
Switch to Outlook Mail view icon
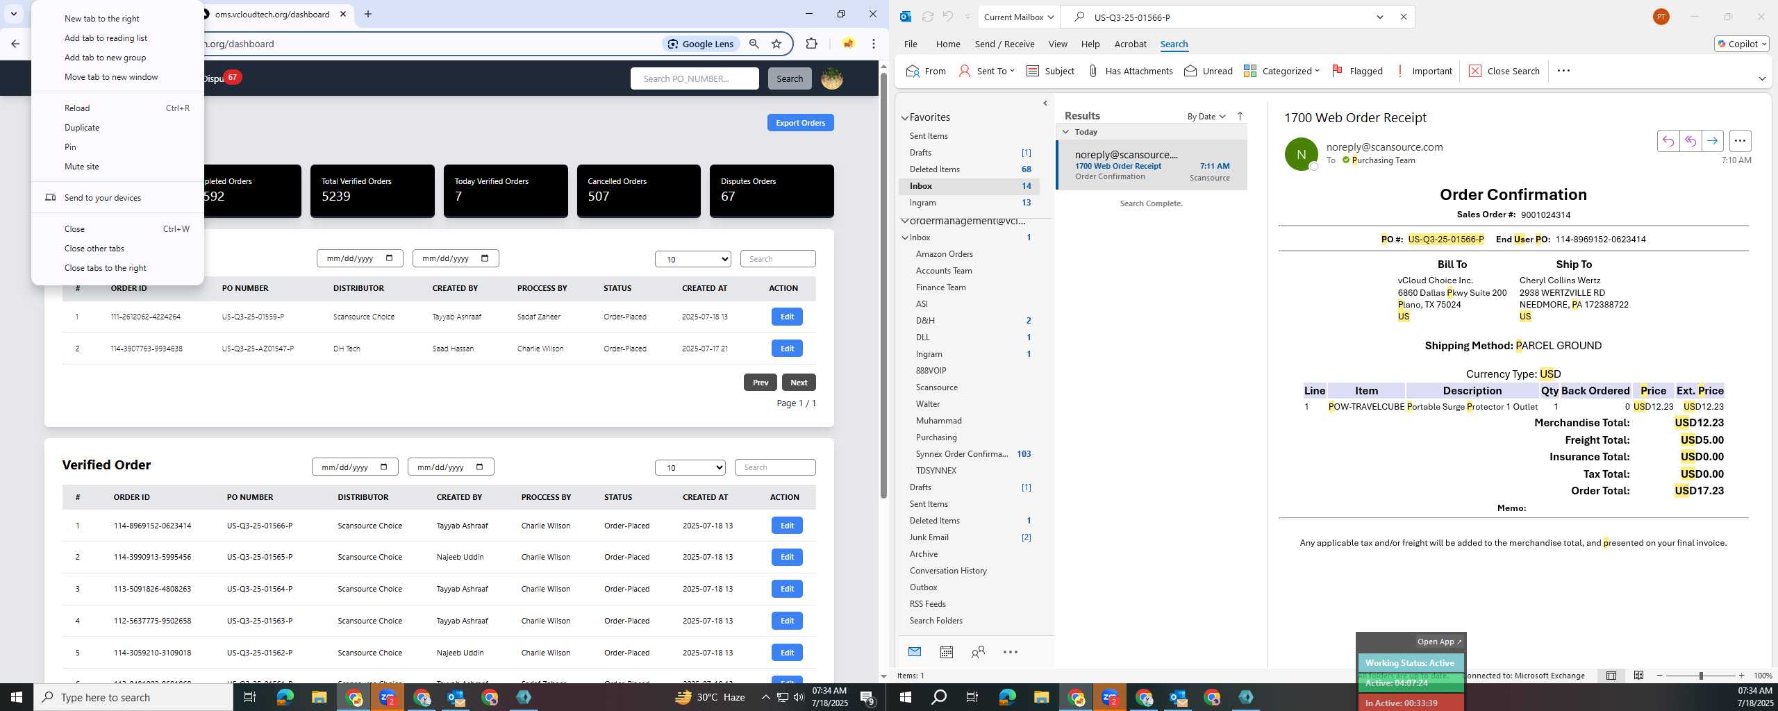coord(915,652)
